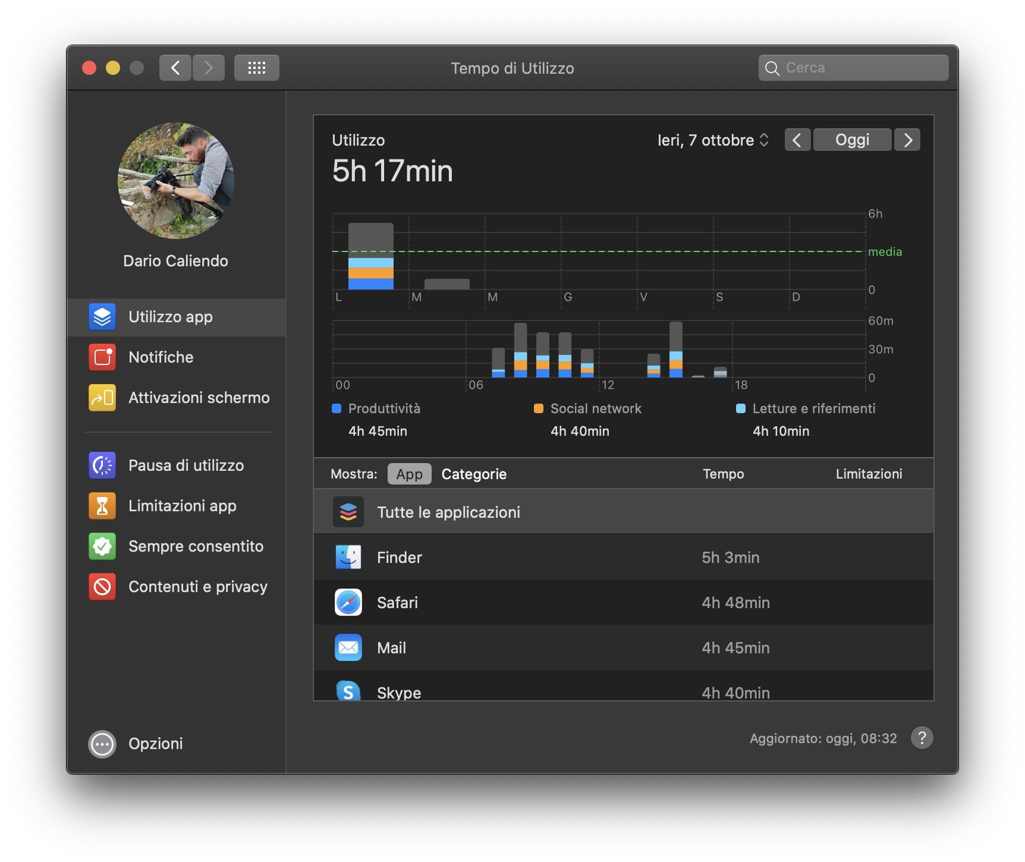Click in the Cerca search field
Viewport: 1025px width, 862px height.
click(854, 68)
